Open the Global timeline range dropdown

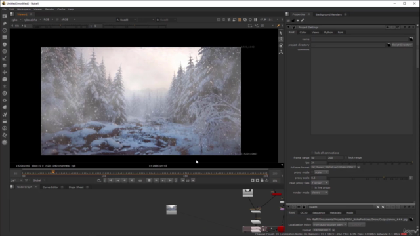coord(39,181)
